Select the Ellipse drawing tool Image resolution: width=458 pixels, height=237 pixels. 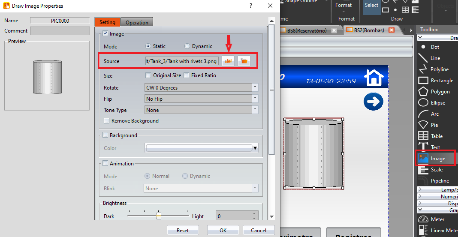point(434,103)
